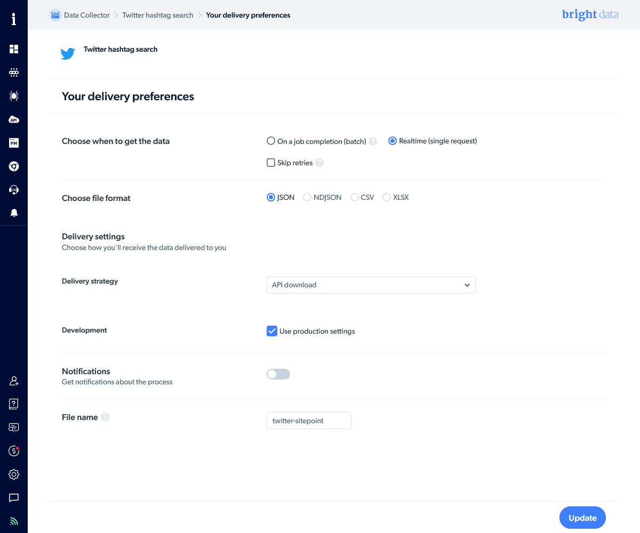
Task: Open billing icon with red dot badge
Action: (14, 450)
